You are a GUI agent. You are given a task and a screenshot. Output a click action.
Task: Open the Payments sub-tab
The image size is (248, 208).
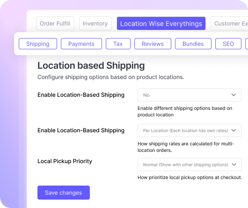pyautogui.click(x=81, y=44)
